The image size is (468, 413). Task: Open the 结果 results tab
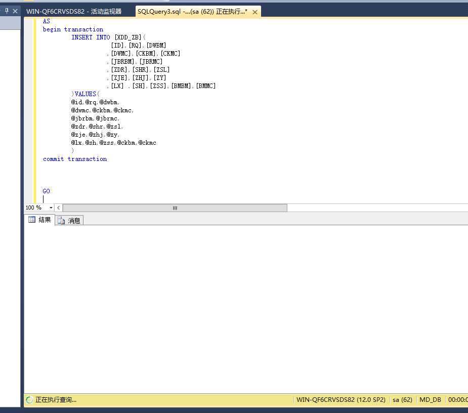[39, 220]
